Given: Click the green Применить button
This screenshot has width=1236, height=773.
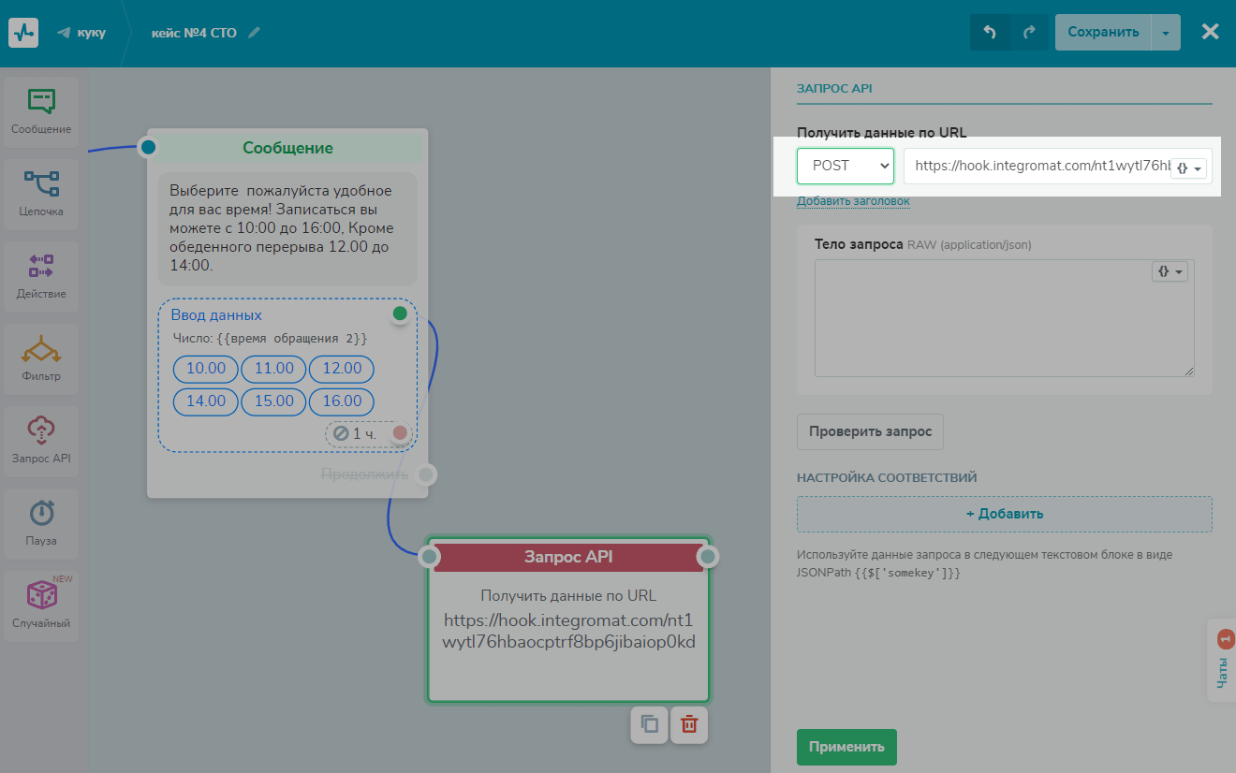Looking at the screenshot, I should [846, 747].
